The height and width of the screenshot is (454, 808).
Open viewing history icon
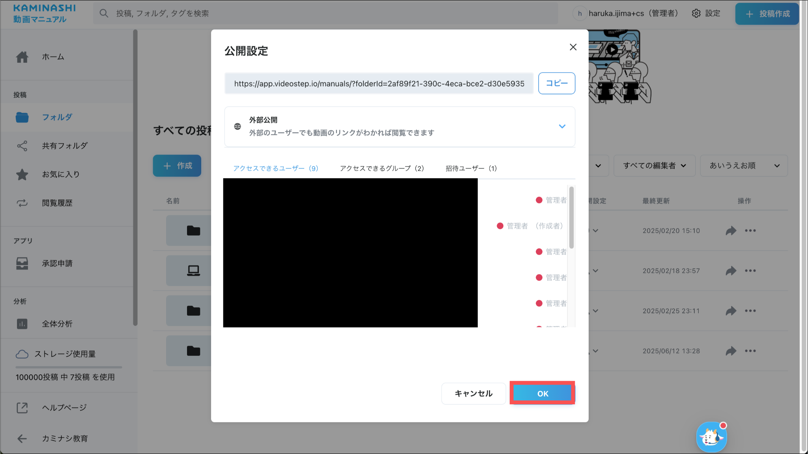click(22, 203)
